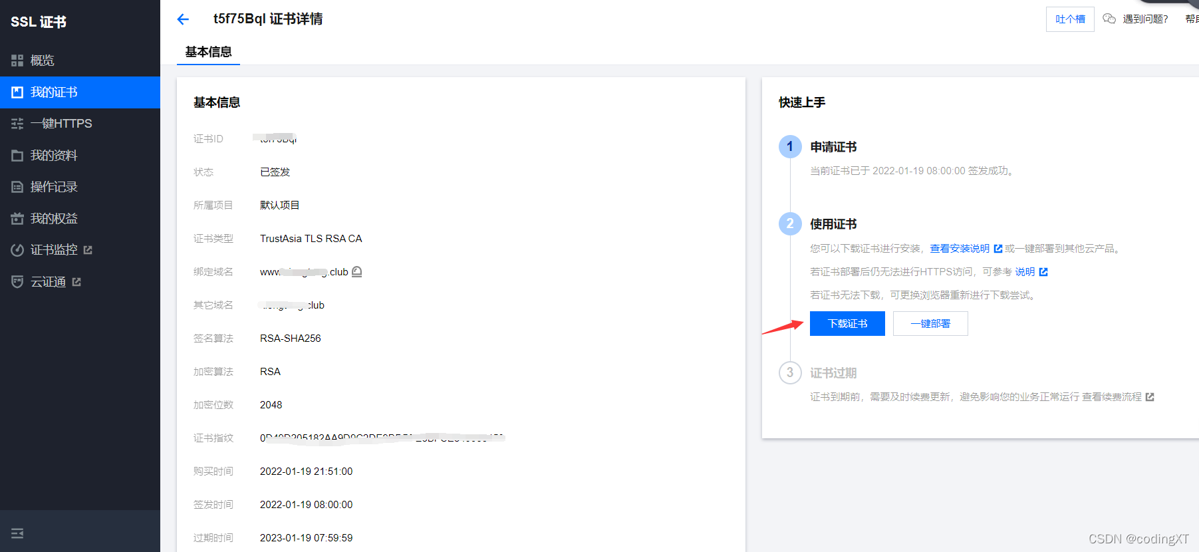Click external icon after 查看安装说明
This screenshot has width=1199, height=552.
[998, 249]
